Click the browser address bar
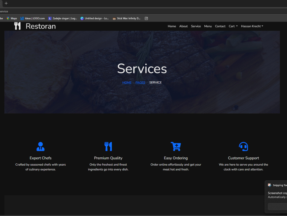Image resolution: width=287 pixels, height=216 pixels. pos(143,12)
